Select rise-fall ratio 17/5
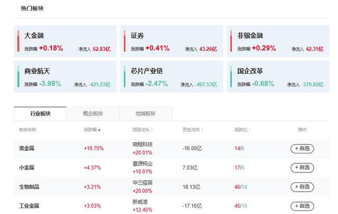This screenshot has height=214, width=338. [x=239, y=168]
